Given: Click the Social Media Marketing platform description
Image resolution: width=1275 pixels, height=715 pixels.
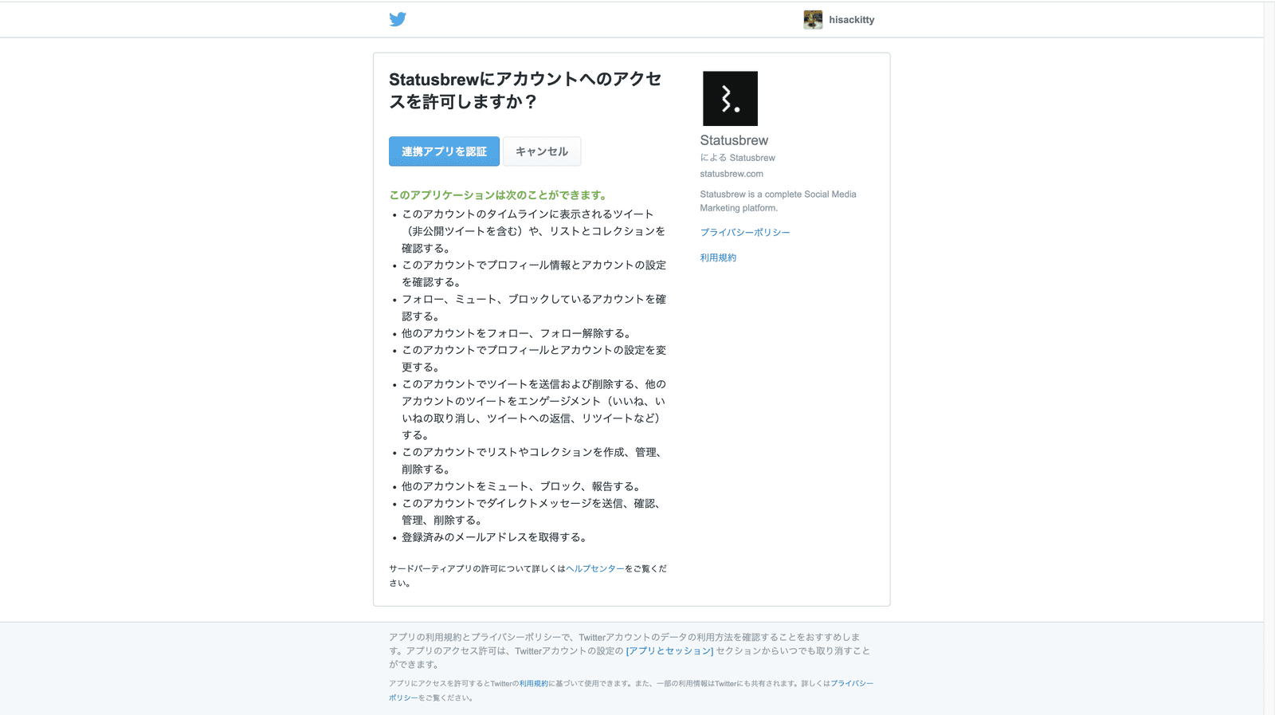Looking at the screenshot, I should tap(778, 201).
